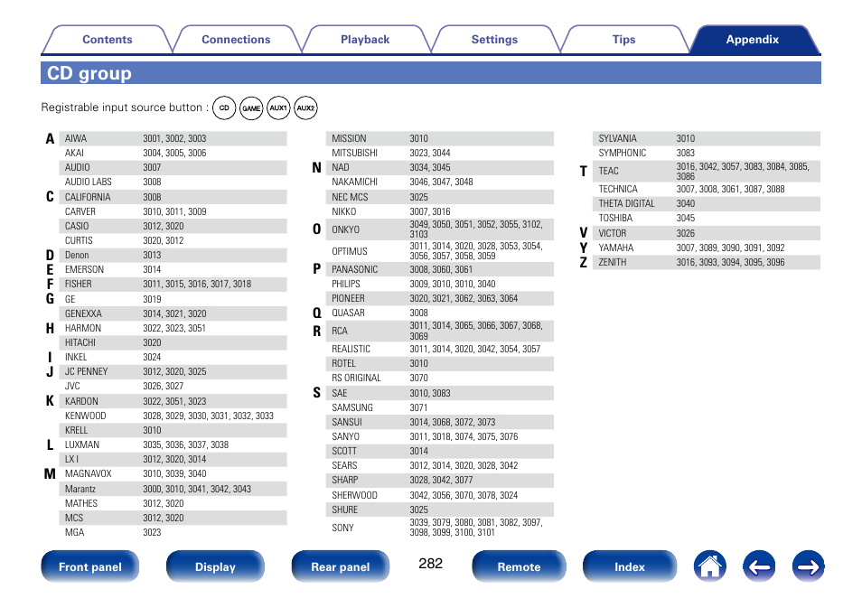Switch to the Settings tab
The height and width of the screenshot is (608, 862).
click(x=494, y=40)
